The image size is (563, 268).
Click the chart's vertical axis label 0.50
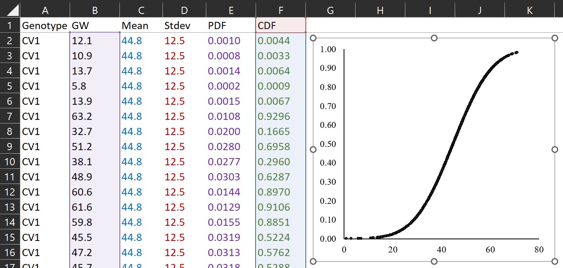[328, 144]
